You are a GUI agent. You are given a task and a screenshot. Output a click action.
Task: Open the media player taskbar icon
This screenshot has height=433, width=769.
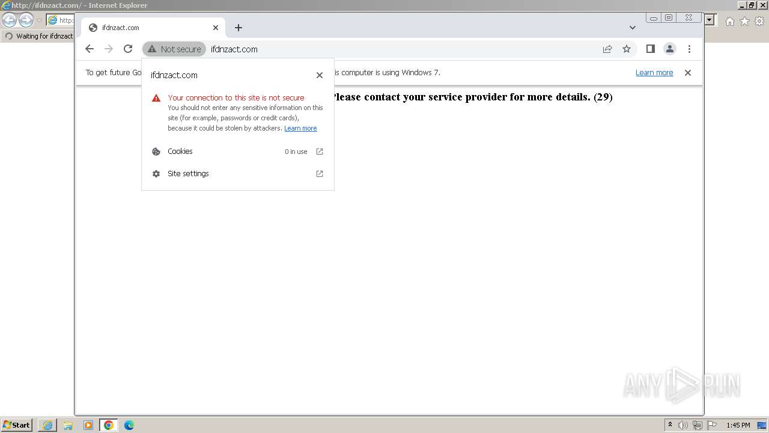tap(88, 425)
